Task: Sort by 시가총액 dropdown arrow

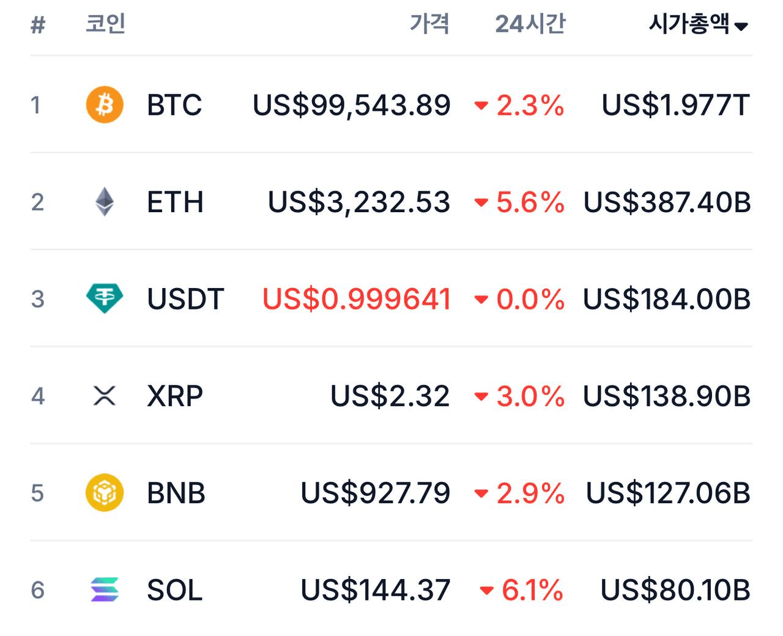Action: [x=741, y=26]
